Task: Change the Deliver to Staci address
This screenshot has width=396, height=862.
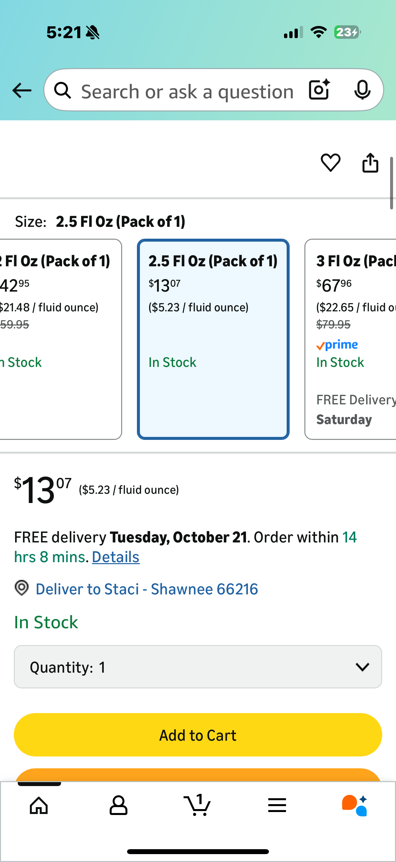Action: click(146, 589)
